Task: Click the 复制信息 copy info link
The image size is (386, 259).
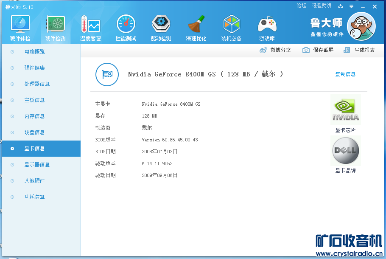Action: tap(345, 74)
